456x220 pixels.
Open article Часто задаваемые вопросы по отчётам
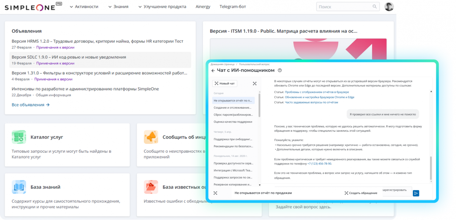click(x=311, y=102)
